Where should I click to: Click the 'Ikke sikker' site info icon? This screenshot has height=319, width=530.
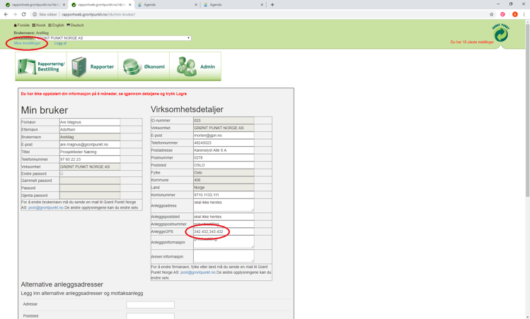(35, 15)
